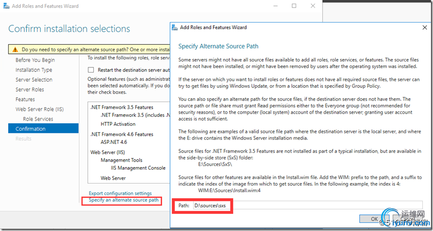Screen dimensions: 433x231
Task: Select ASP.NET 4.6 list entry
Action: click(114, 142)
